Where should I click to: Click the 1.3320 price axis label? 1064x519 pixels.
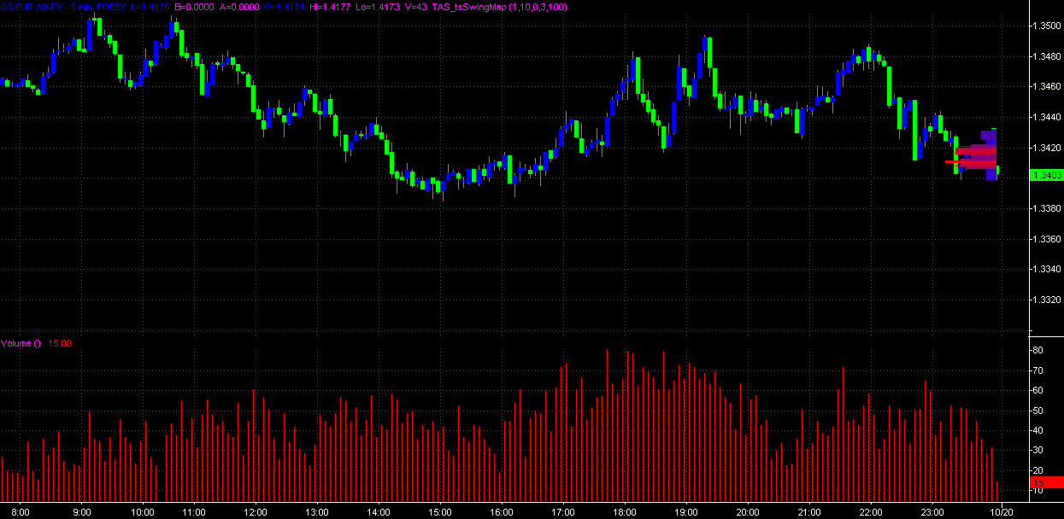(x=1047, y=300)
